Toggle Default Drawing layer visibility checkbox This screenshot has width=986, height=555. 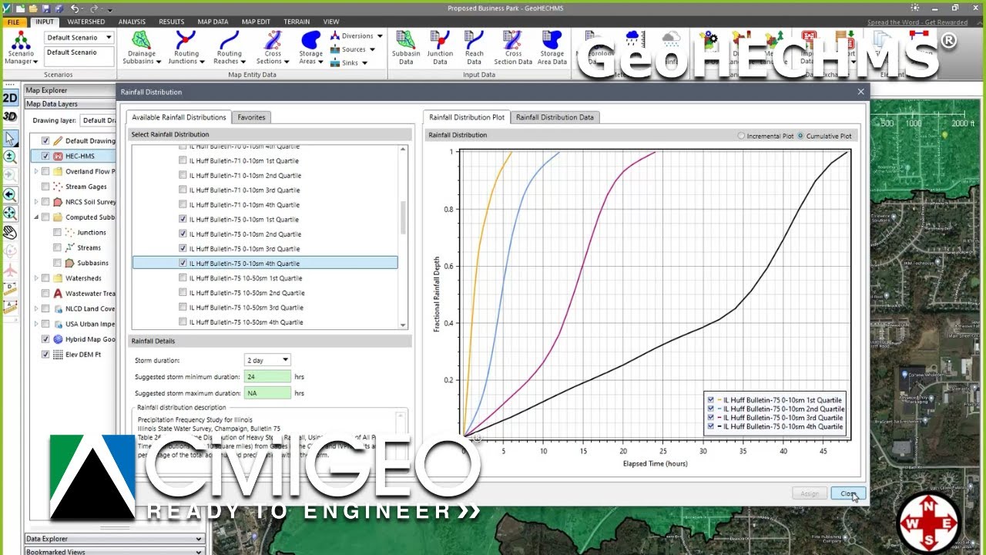pyautogui.click(x=45, y=140)
